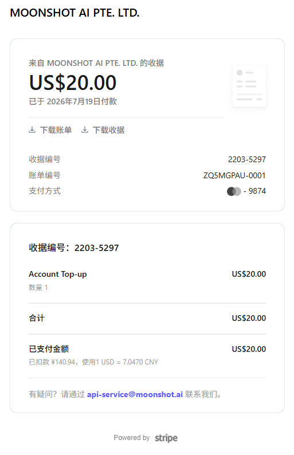Select the invoice number ZQ5MGPAU-0001
This screenshot has width=294, height=455.
coord(234,175)
